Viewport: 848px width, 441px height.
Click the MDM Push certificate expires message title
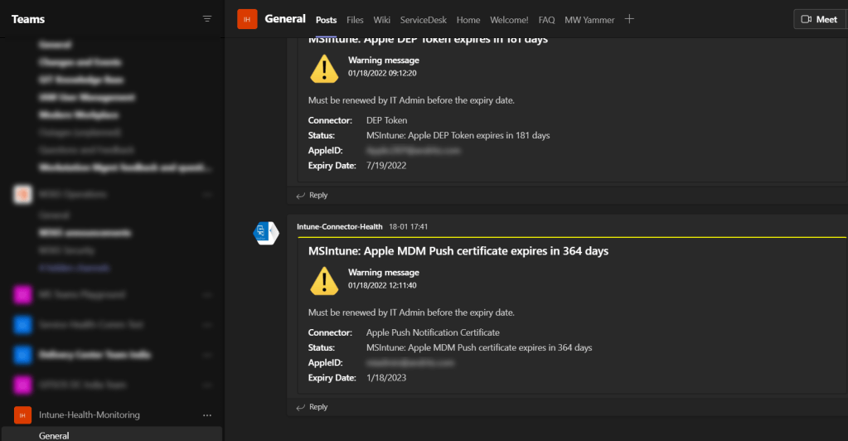point(458,250)
